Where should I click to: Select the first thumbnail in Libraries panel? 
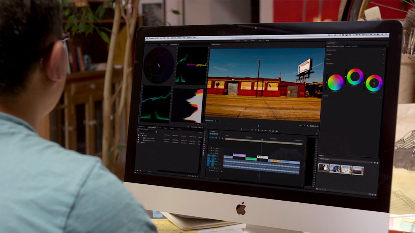pyautogui.click(x=323, y=167)
